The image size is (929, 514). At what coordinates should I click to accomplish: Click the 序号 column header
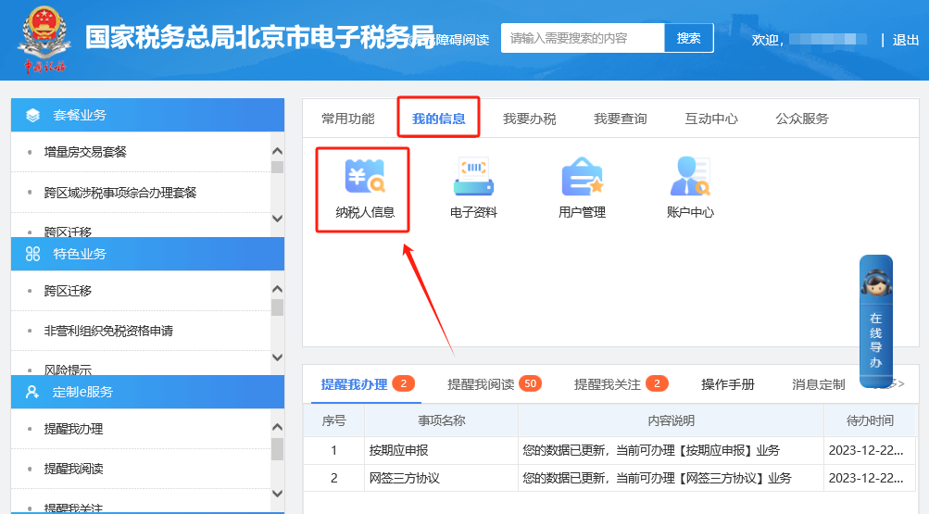click(x=333, y=420)
